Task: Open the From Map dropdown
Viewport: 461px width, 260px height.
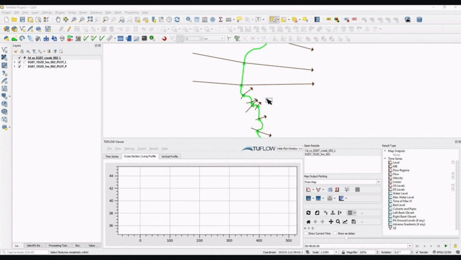Action: coord(342,182)
